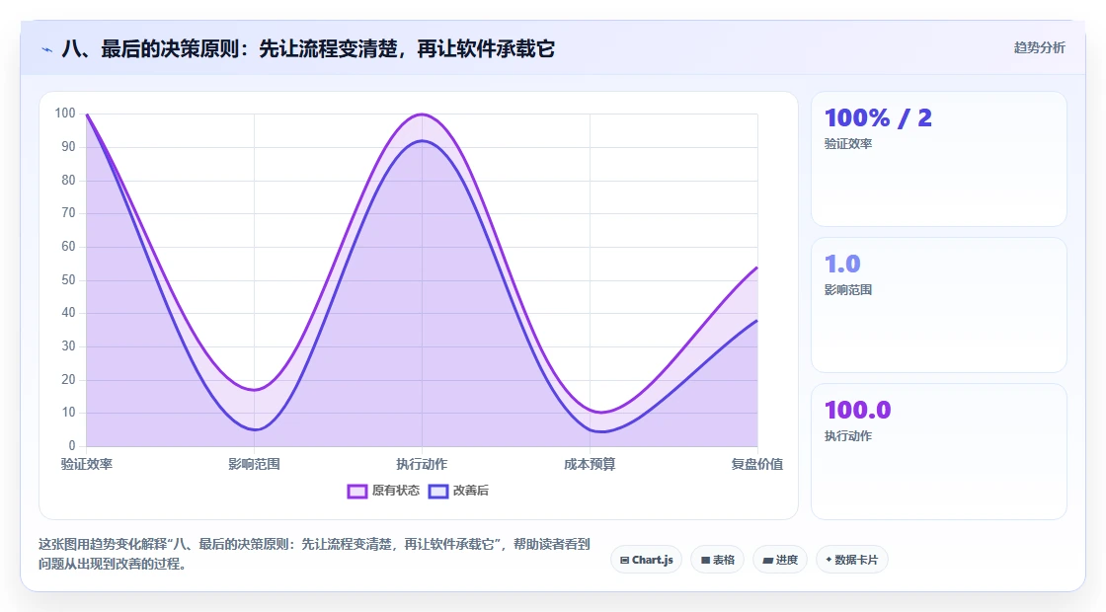Viewport: 1106px width, 612px height.
Task: Click the 100.0 value text
Action: (858, 410)
